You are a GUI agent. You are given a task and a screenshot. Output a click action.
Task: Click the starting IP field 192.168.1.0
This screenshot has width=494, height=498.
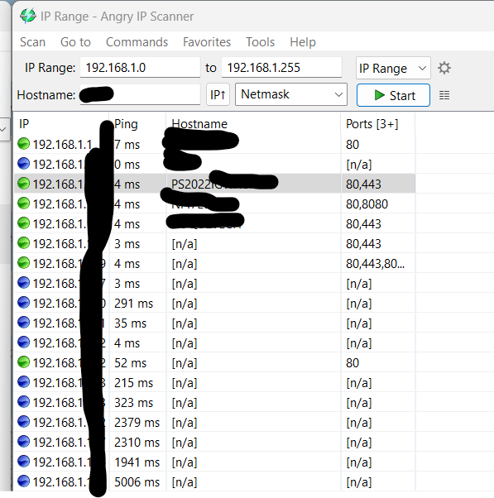click(140, 67)
